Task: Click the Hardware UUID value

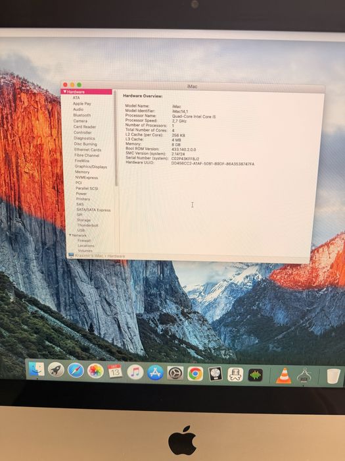Action: coord(213,163)
